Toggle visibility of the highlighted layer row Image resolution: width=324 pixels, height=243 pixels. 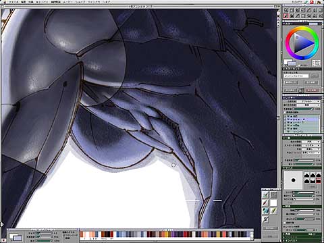pos(288,119)
